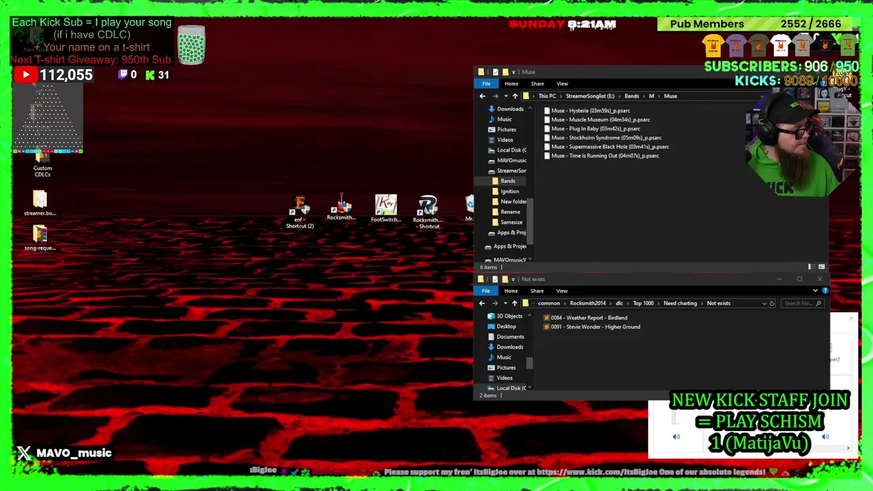Viewport: 873px width, 491px height.
Task: Open recent locations dropdown in Not exists window
Action: (505, 303)
